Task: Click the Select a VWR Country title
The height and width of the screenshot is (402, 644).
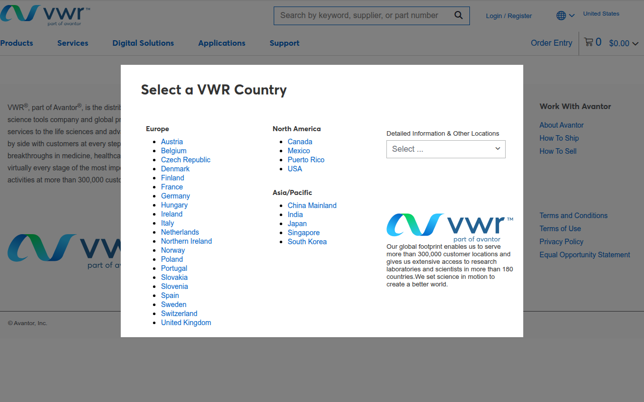Action: coord(214,90)
